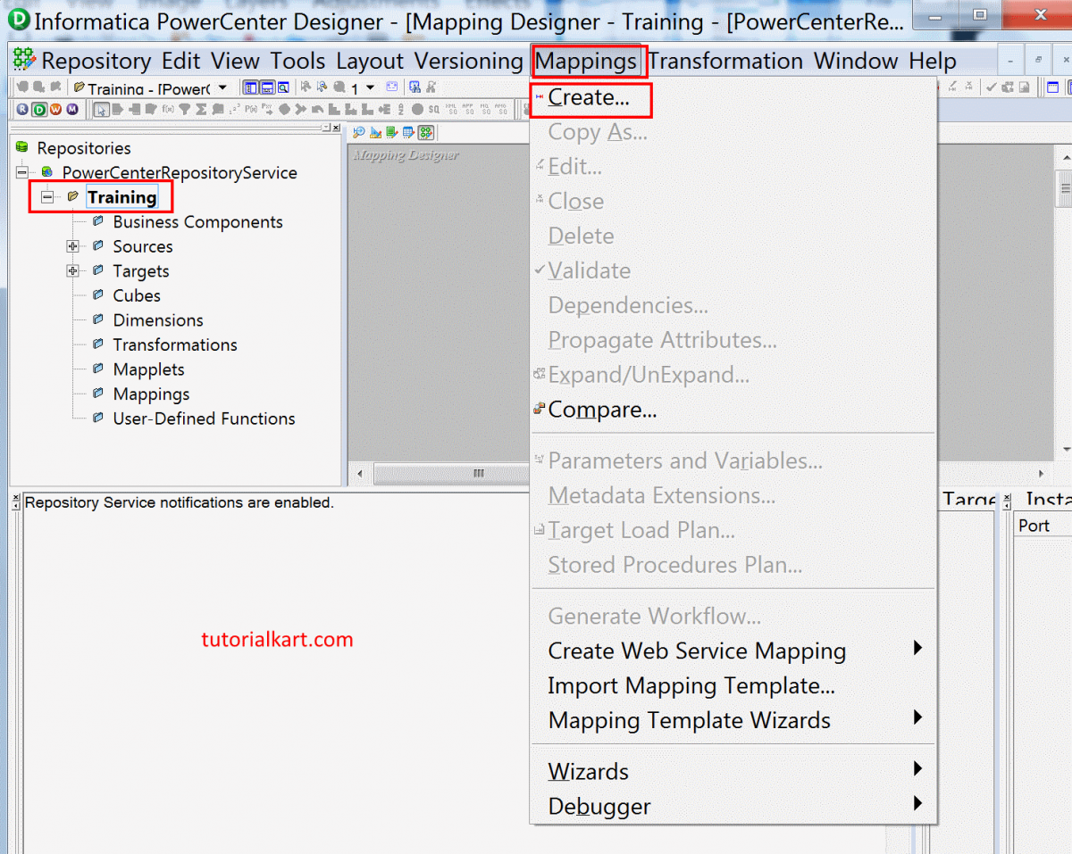The width and height of the screenshot is (1072, 854).
Task: Open the Mapplet Designer tool icon
Action: (x=408, y=132)
